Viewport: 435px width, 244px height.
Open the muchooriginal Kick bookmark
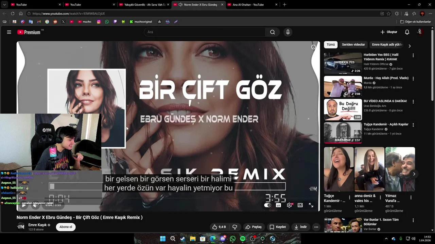(x=141, y=22)
